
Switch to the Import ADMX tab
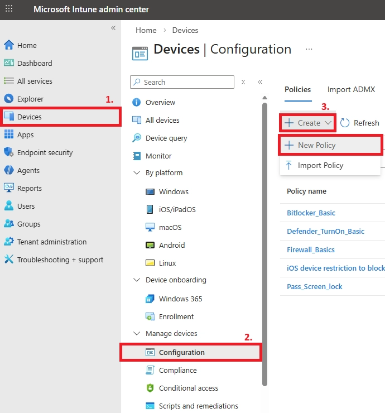coord(351,89)
